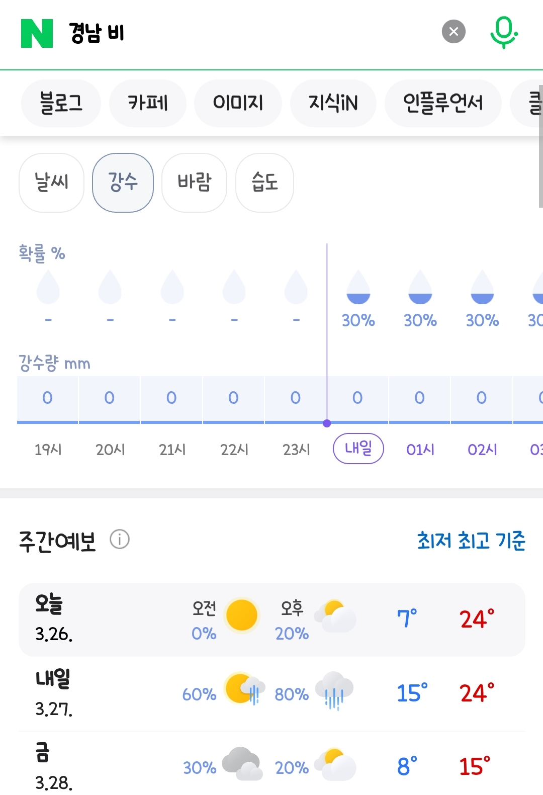
Task: Clear the search query with the X button
Action: coord(454,32)
